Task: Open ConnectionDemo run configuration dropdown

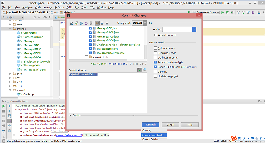Action: tap(218, 13)
